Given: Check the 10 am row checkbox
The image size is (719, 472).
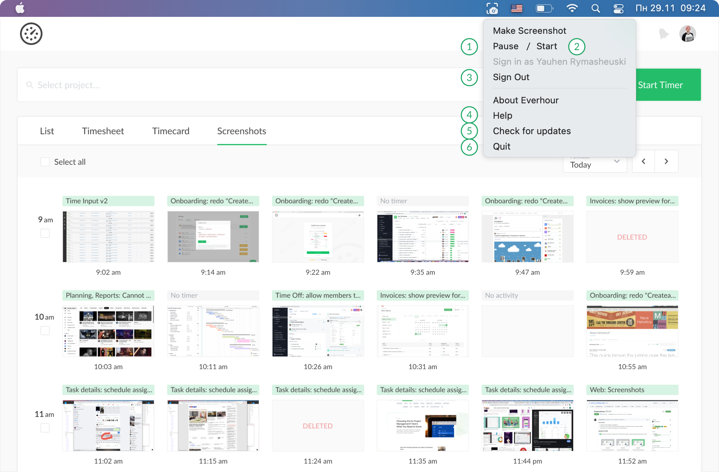Looking at the screenshot, I should point(45,330).
